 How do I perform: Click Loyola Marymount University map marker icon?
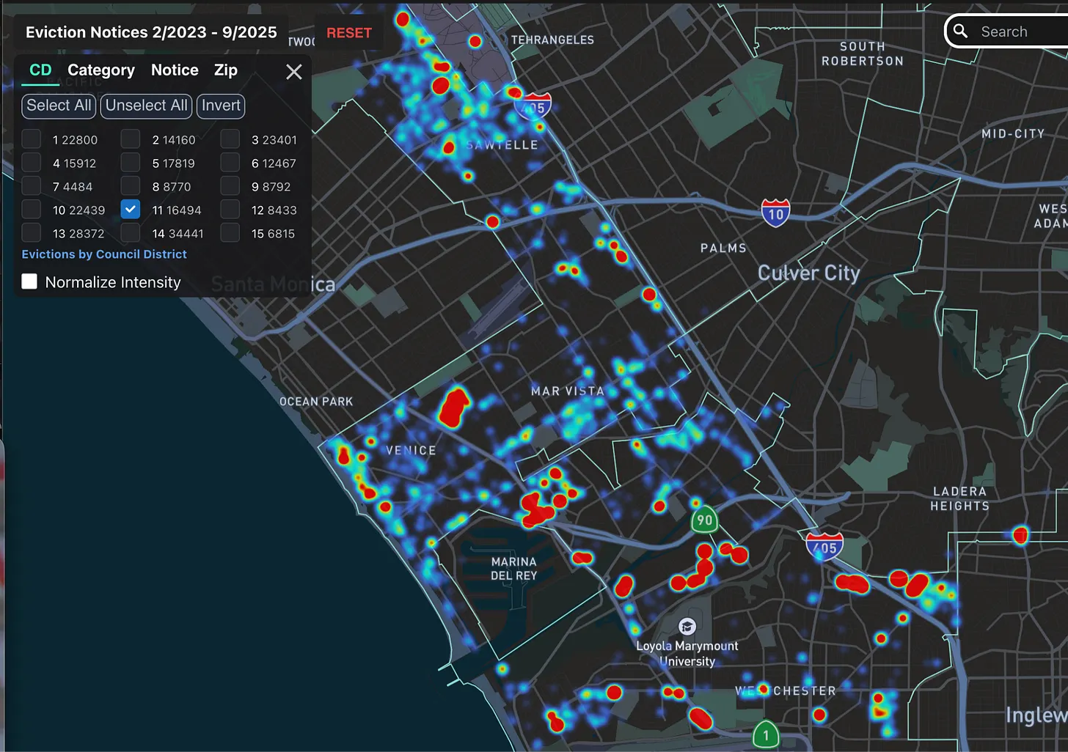click(x=687, y=626)
